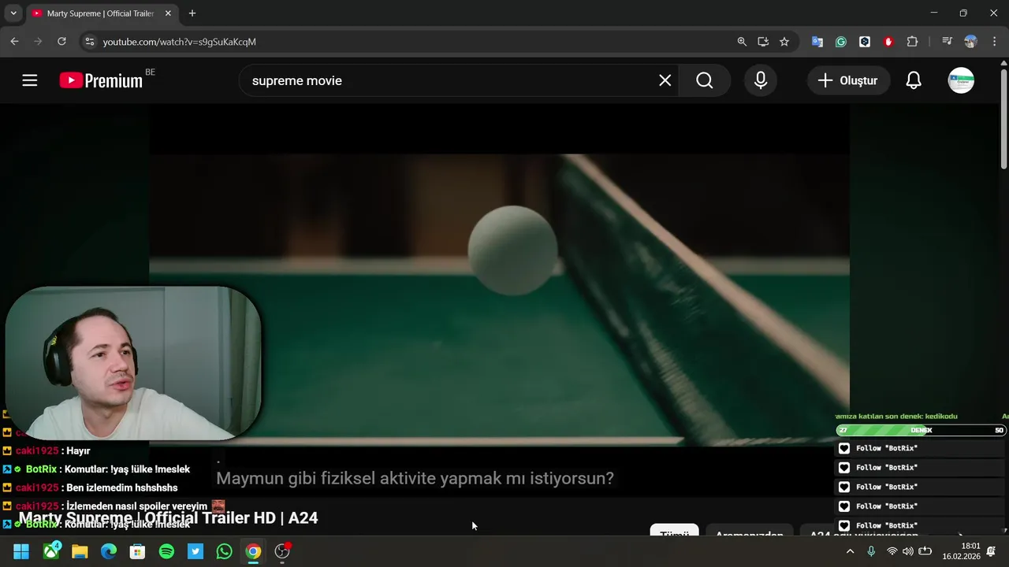Open the Extensions puzzle menu
This screenshot has width=1009, height=567.
[913, 42]
